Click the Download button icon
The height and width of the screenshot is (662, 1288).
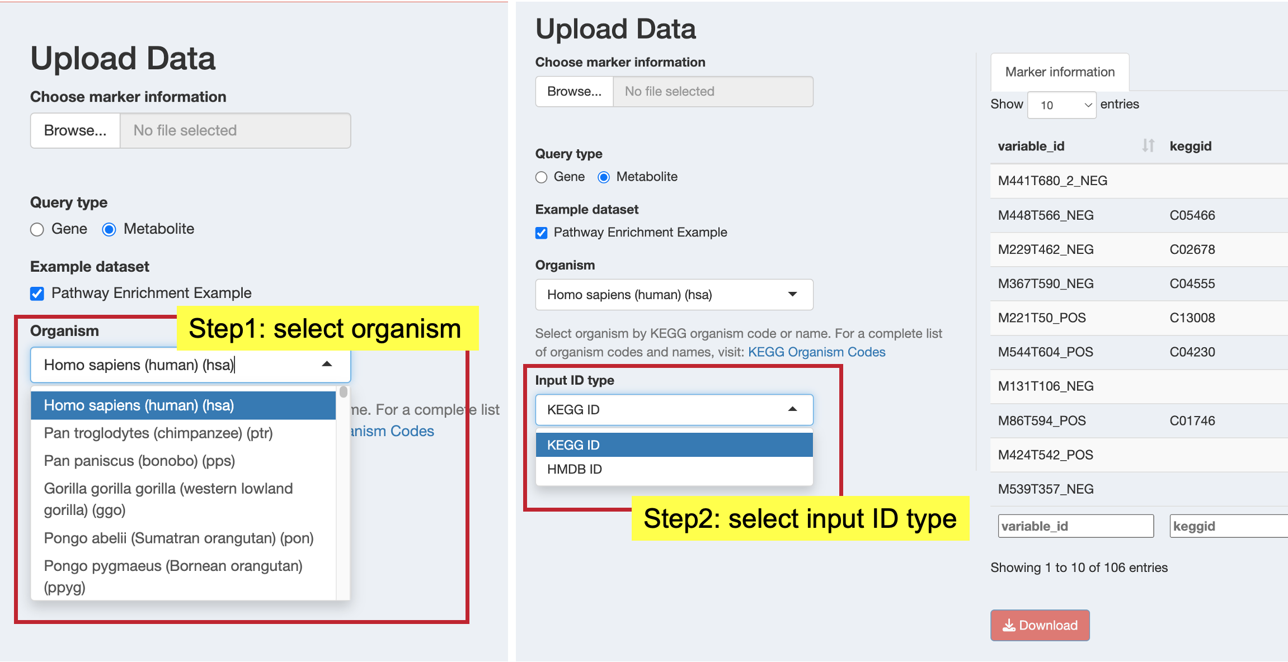[1009, 625]
